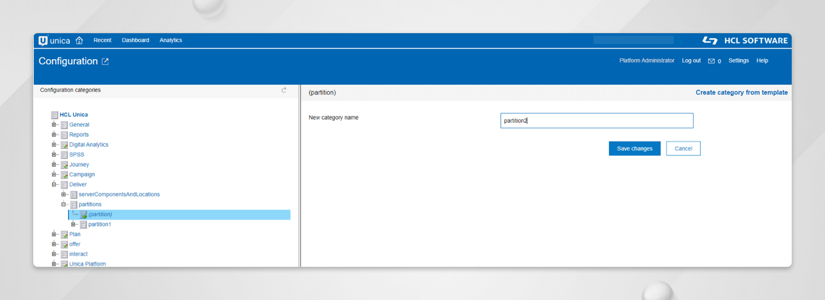Collapse the partitions tree node
Image resolution: width=825 pixels, height=300 pixels.
(x=64, y=204)
